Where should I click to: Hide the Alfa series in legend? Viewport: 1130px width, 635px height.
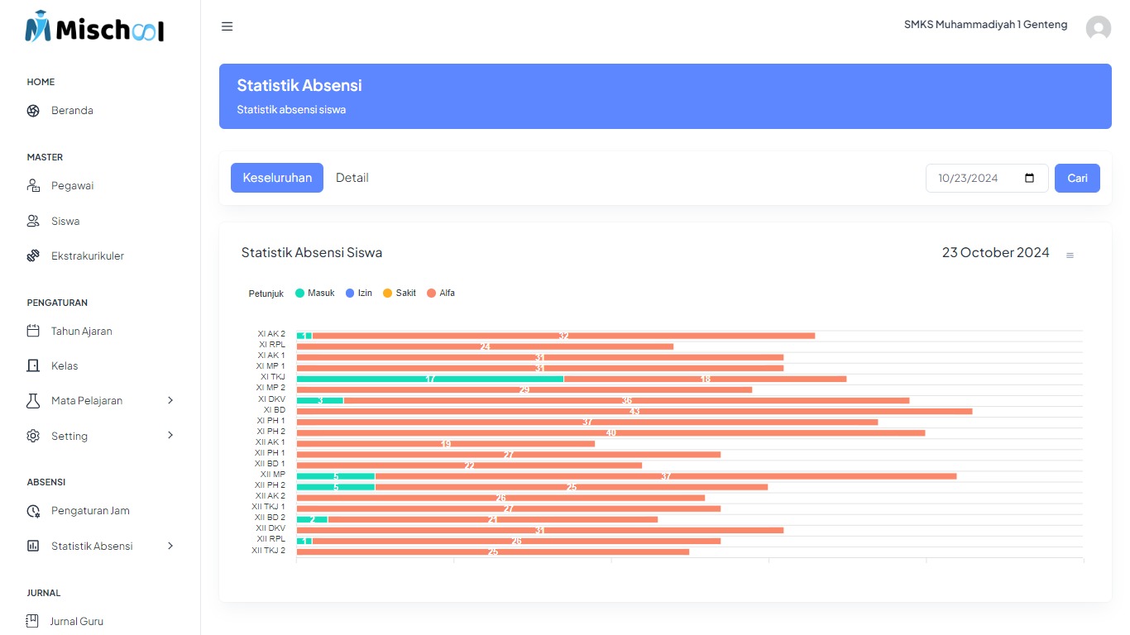pos(441,294)
